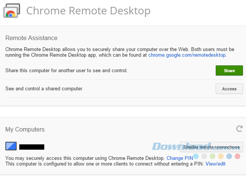The width and height of the screenshot is (246, 178).
Task: Click the green Share button
Action: 229,71
